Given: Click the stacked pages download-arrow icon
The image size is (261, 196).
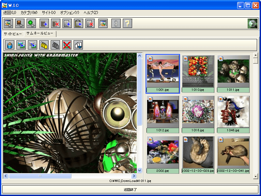Looking at the screenshot, I should [78, 45].
